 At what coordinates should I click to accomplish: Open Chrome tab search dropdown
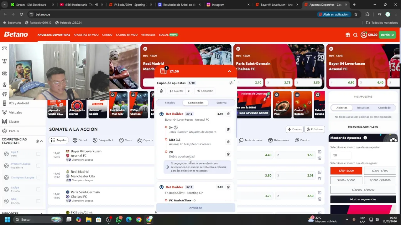5,5
